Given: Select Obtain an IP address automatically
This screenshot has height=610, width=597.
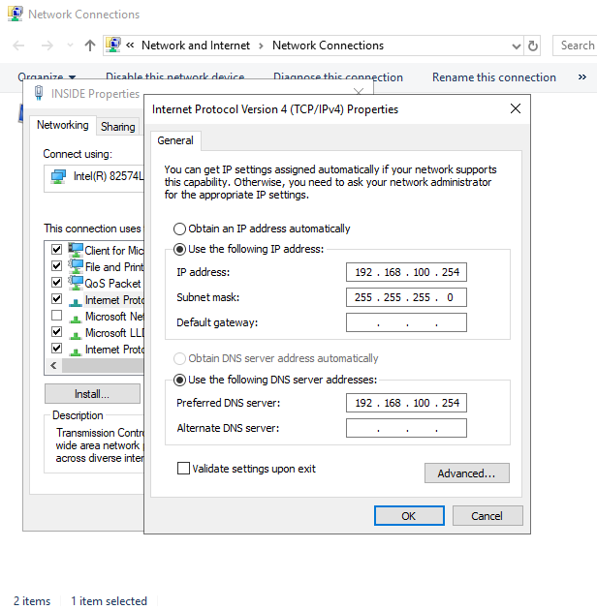Looking at the screenshot, I should coord(179,229).
